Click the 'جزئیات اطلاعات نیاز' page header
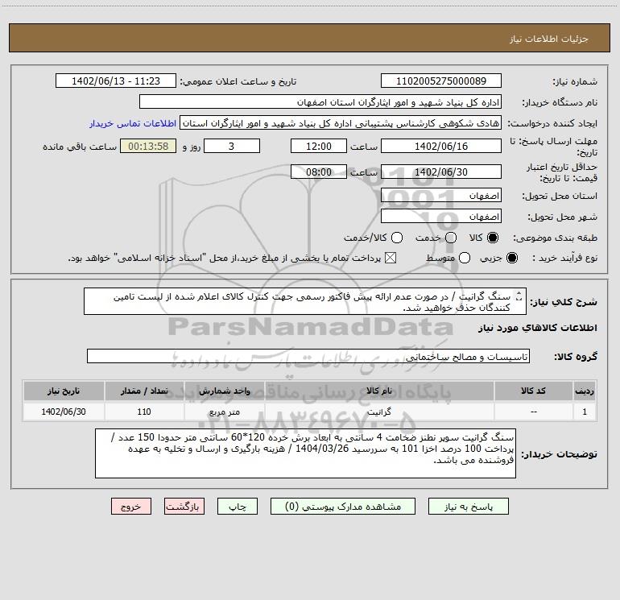 pos(549,39)
